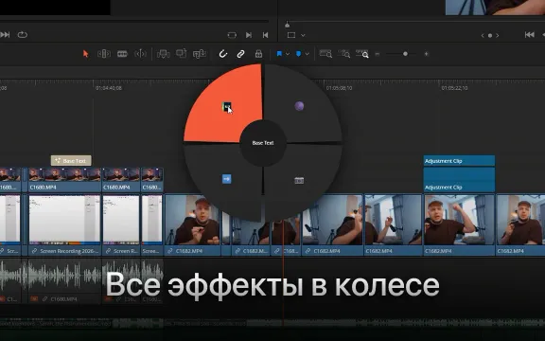Click the 01:05:22:10 ruler timecode

click(x=454, y=88)
